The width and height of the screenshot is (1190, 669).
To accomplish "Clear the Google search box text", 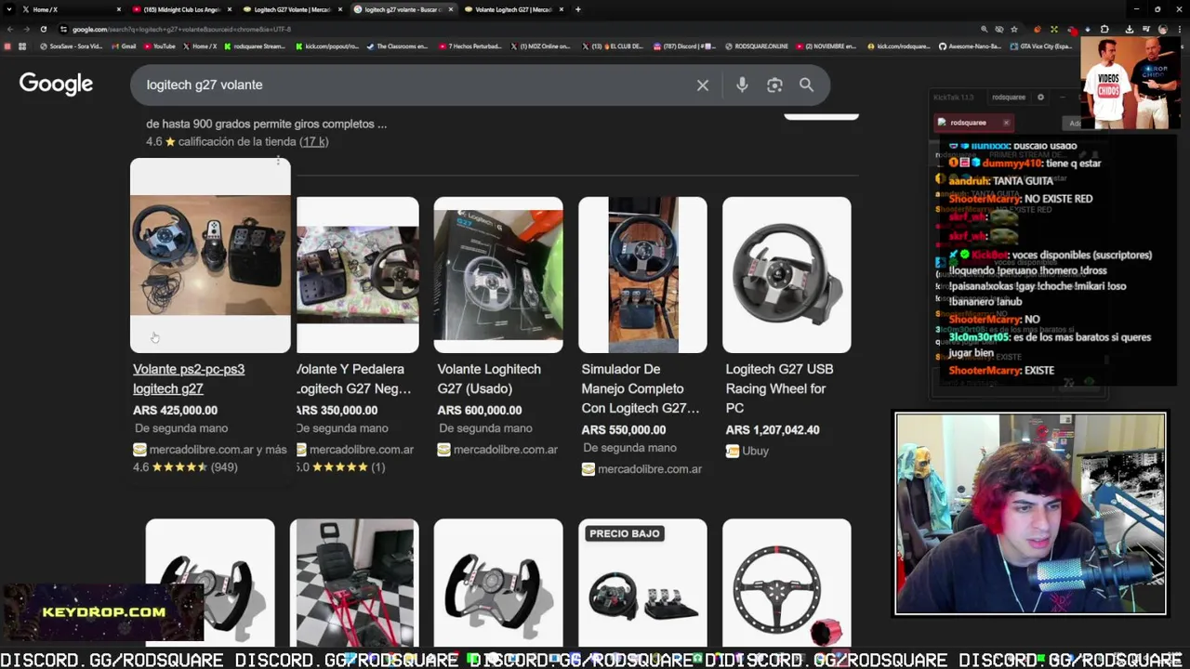I will click(x=703, y=85).
